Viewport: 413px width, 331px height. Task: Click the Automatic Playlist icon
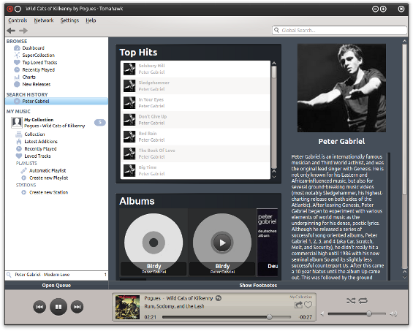point(23,171)
